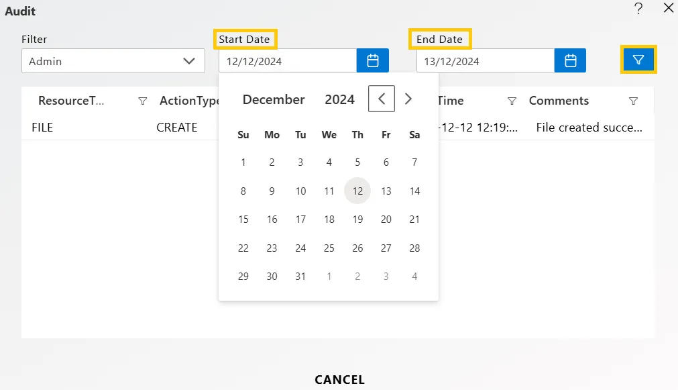Image resolution: width=678 pixels, height=390 pixels.
Task: Select 2024 year header in calendar
Action: pos(339,99)
